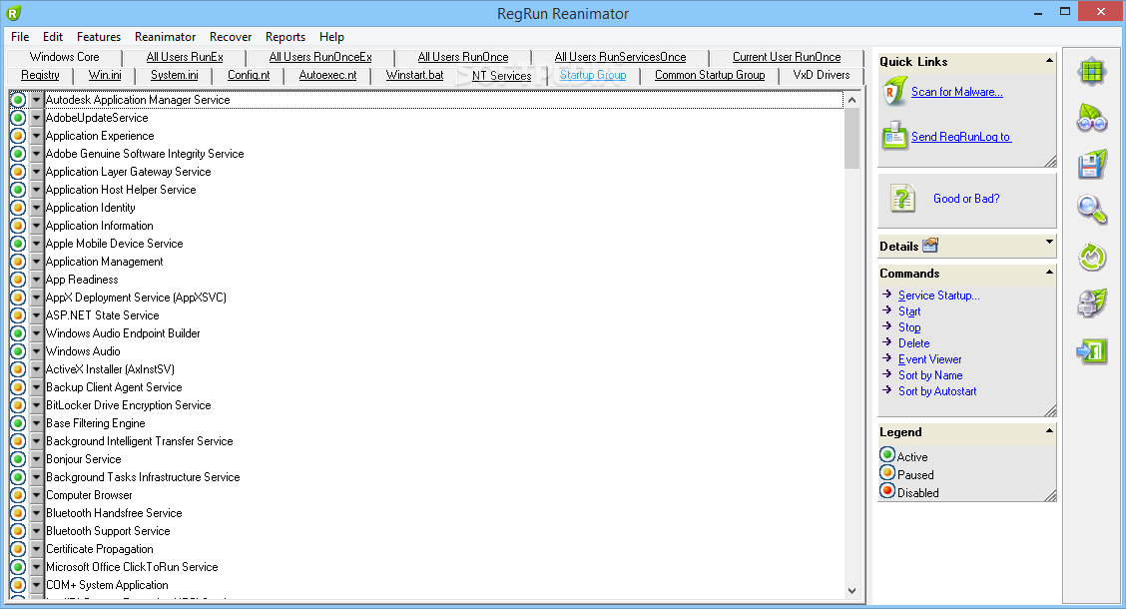The width and height of the screenshot is (1126, 609).
Task: Click the Stop command link
Action: click(909, 327)
